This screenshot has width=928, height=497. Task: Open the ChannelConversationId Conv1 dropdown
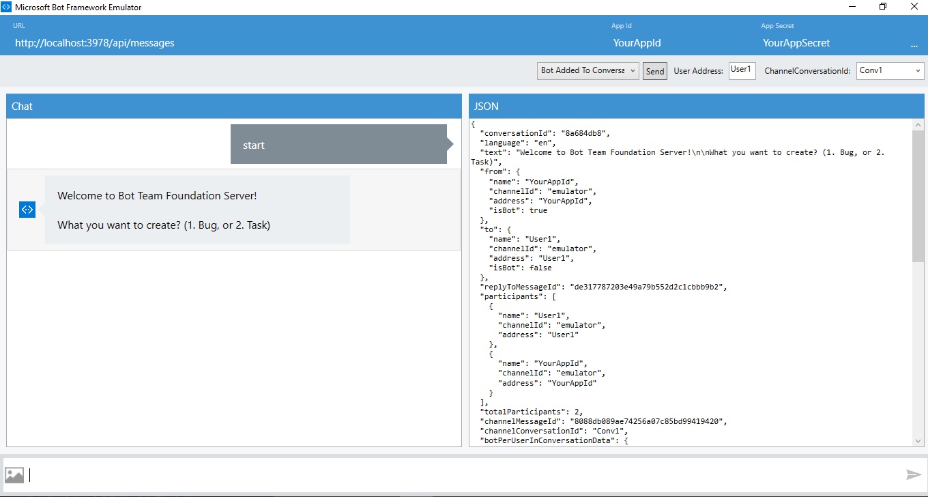[890, 70]
